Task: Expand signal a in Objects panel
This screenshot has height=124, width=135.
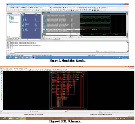Action: (x=22, y=15)
